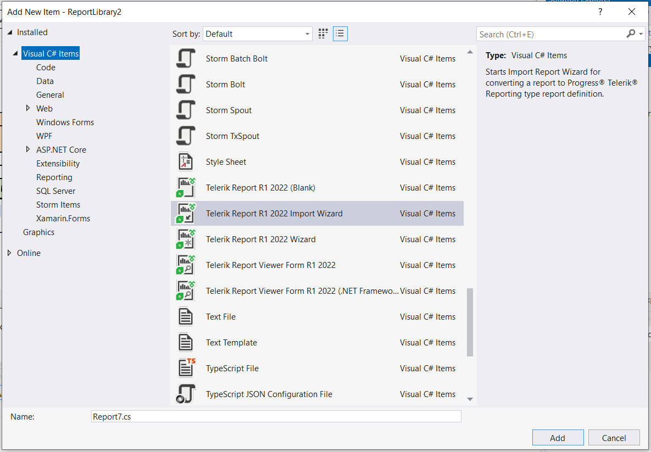Select the TypeScript File icon
This screenshot has height=452, width=651.
click(186, 368)
